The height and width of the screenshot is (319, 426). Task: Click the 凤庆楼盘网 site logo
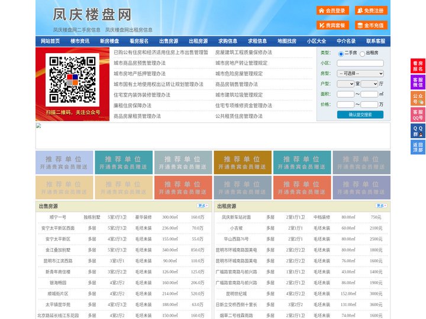[x=92, y=14]
